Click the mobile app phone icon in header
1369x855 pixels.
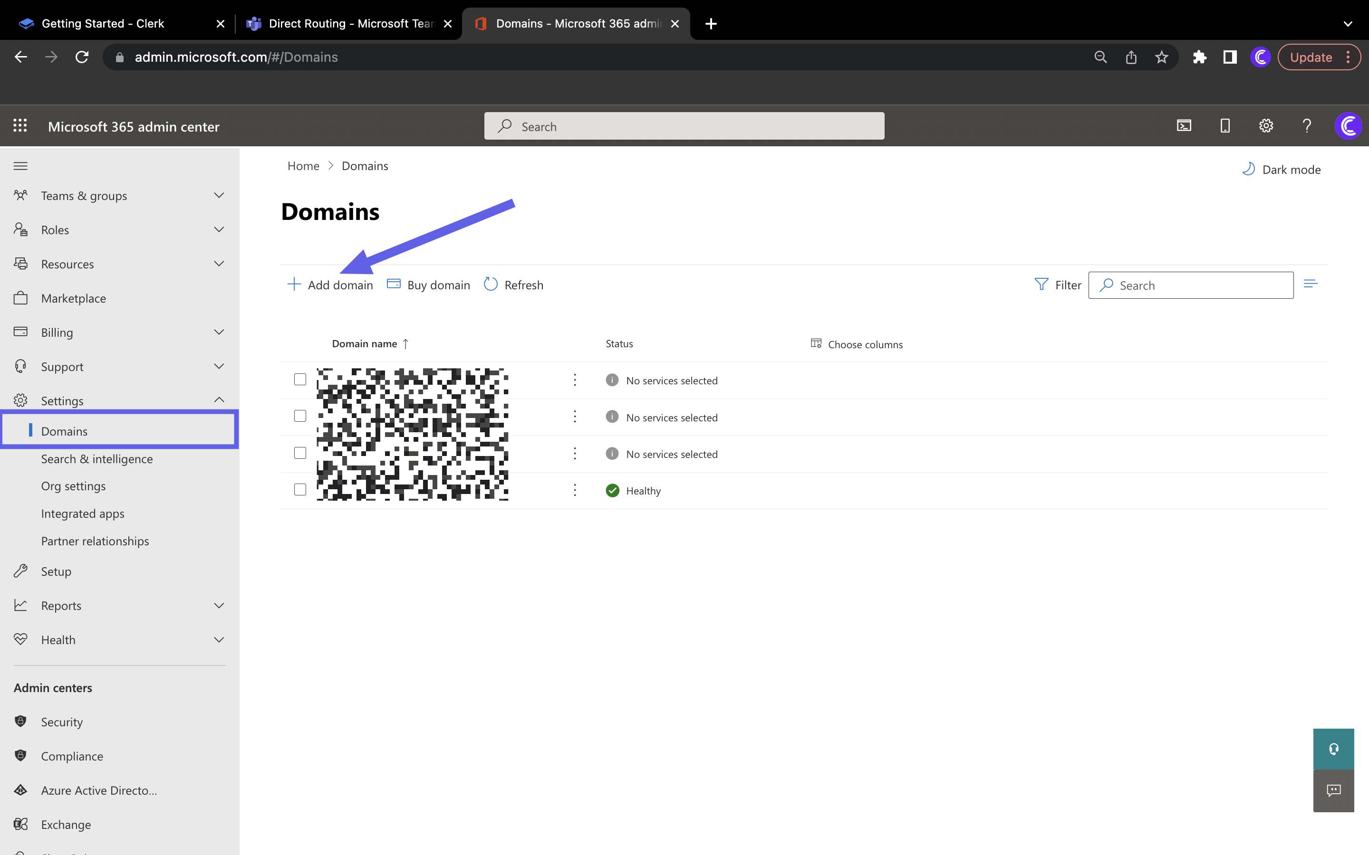(1225, 125)
